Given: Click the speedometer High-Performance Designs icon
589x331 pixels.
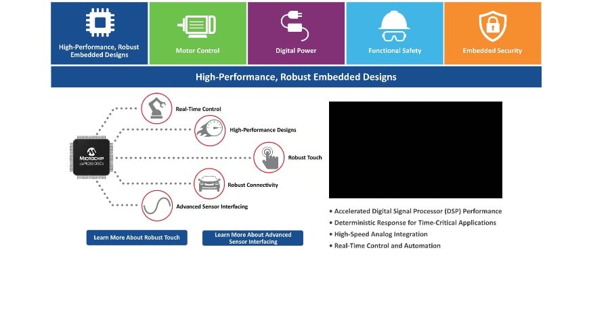Looking at the screenshot, I should pos(210,129).
